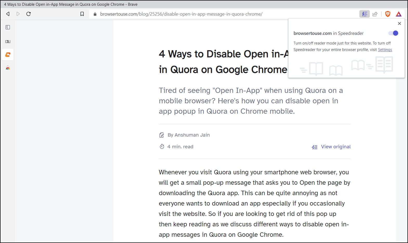Click the View original speedreader icon
The height and width of the screenshot is (243, 408).
pyautogui.click(x=315, y=147)
